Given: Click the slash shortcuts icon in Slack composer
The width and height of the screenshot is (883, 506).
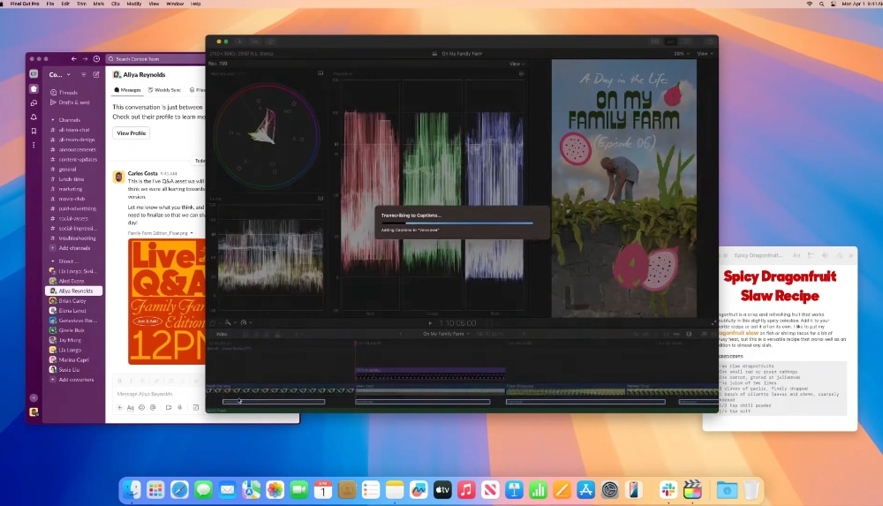Looking at the screenshot, I should click(x=195, y=407).
